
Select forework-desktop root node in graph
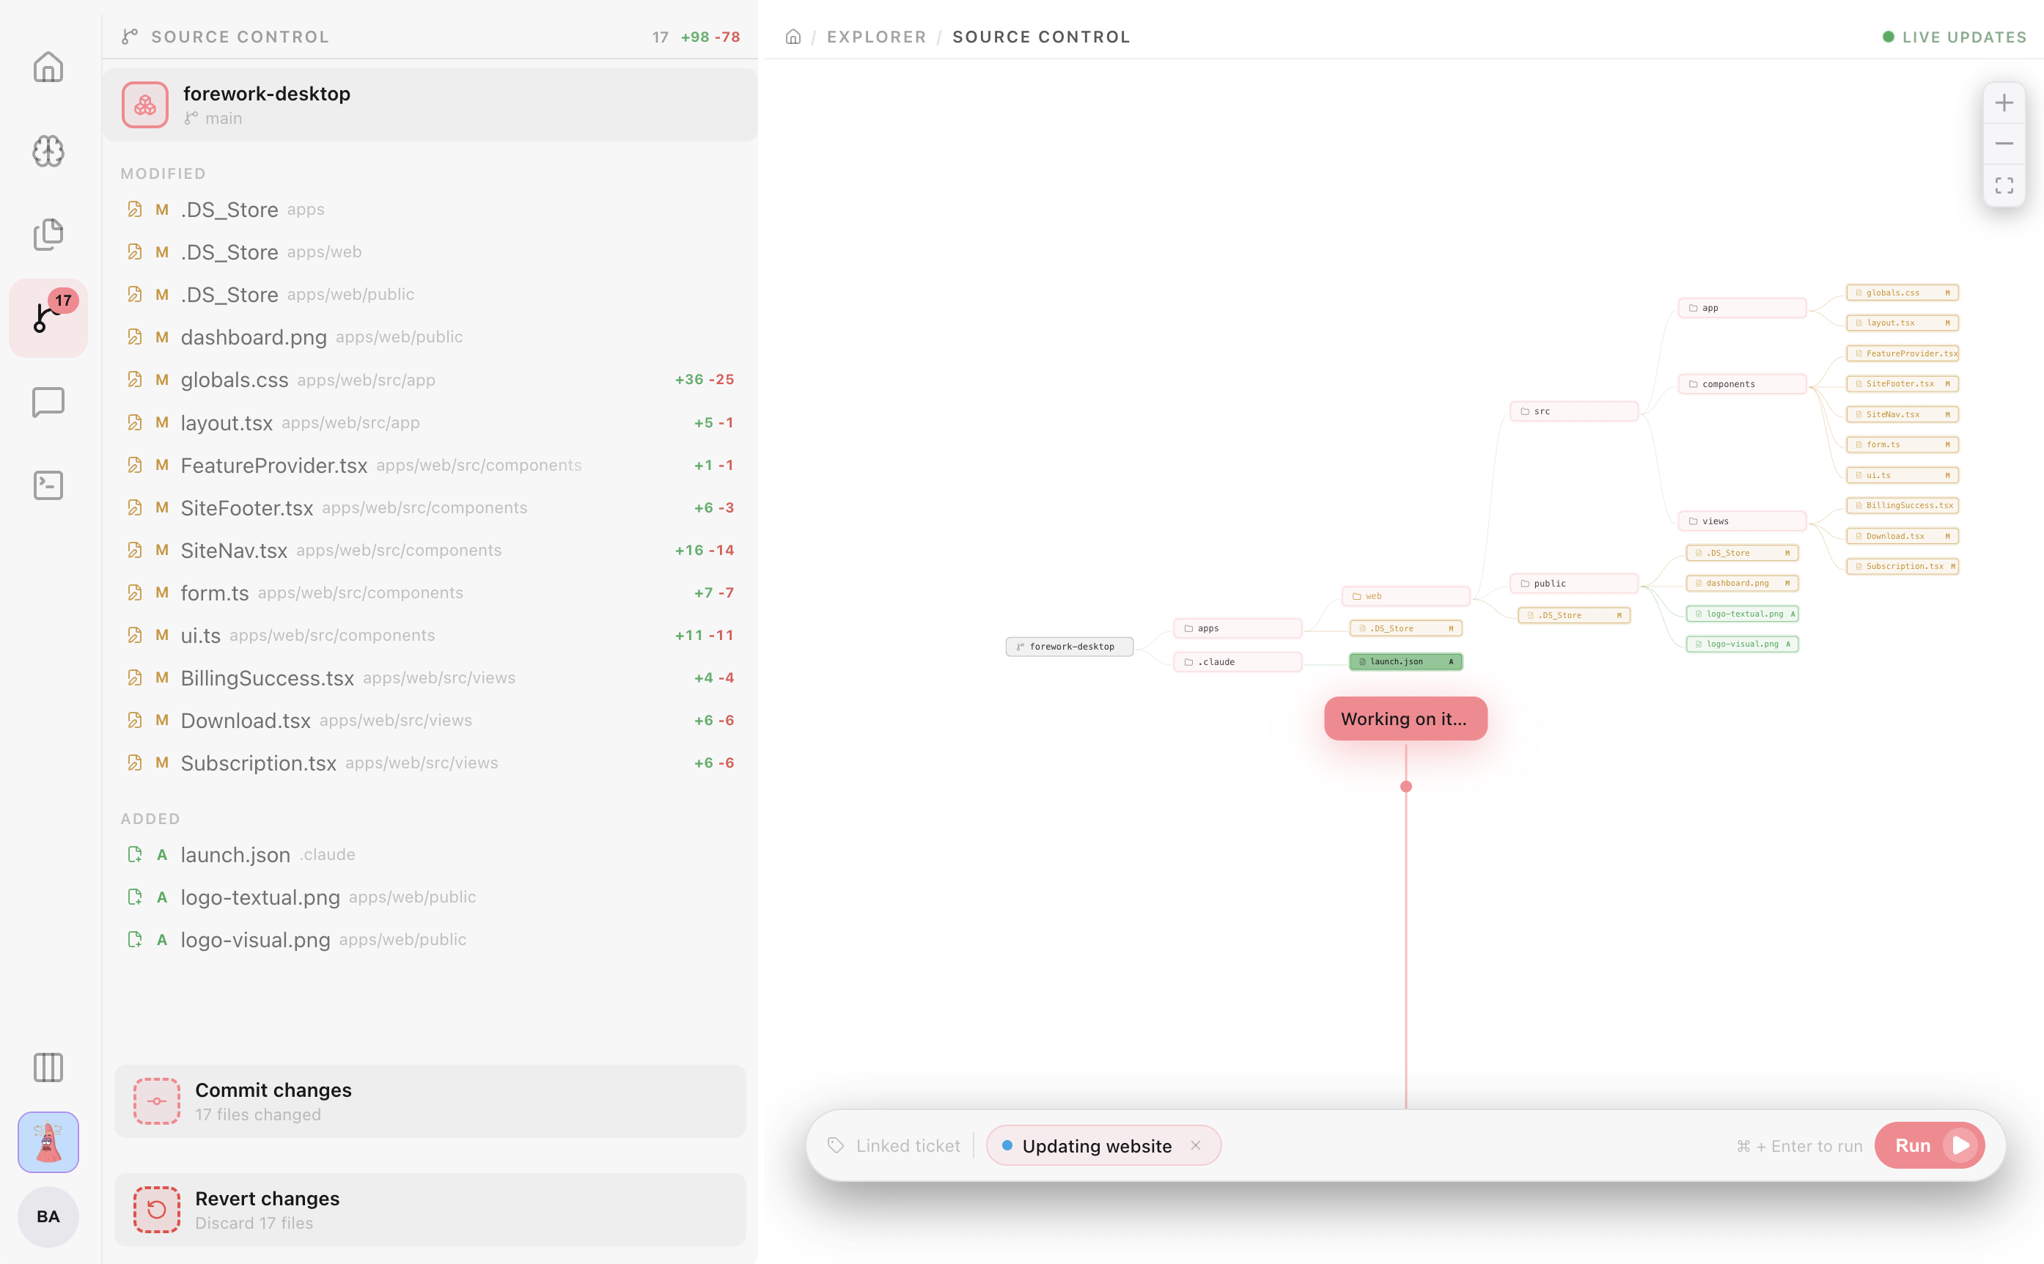[x=1069, y=646]
